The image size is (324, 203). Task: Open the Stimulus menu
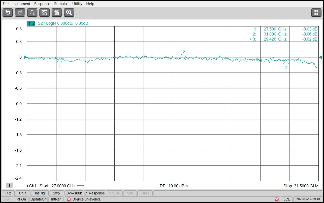coord(61,4)
